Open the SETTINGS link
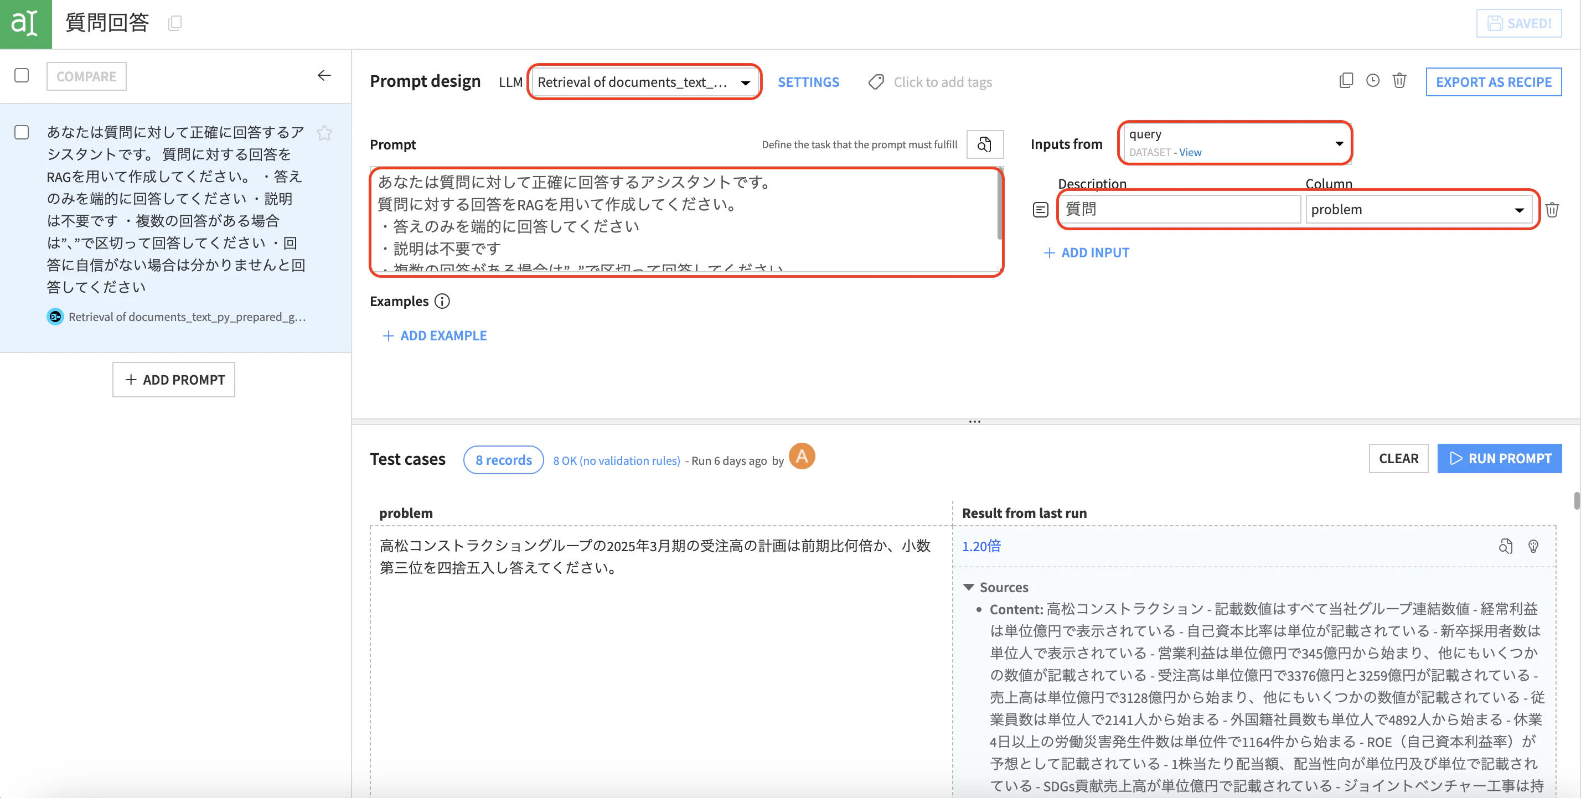 (x=808, y=81)
